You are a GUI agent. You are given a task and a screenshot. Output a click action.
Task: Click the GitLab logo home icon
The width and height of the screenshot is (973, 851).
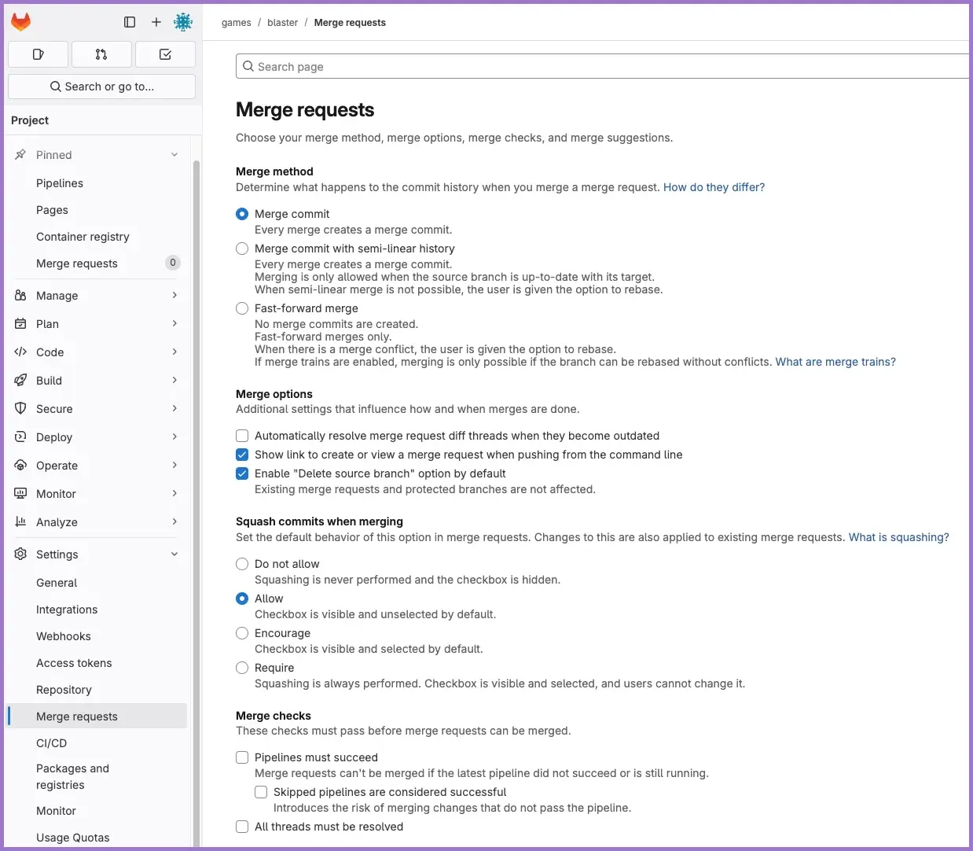[x=21, y=22]
